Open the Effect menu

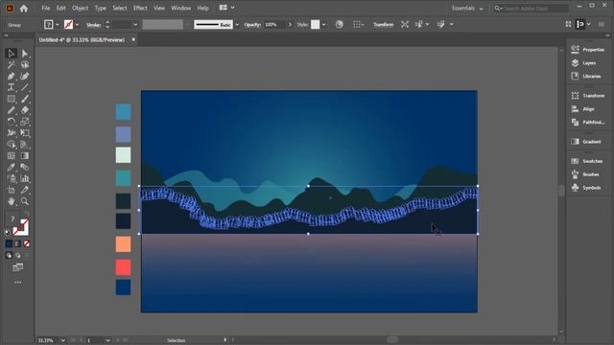click(x=140, y=9)
